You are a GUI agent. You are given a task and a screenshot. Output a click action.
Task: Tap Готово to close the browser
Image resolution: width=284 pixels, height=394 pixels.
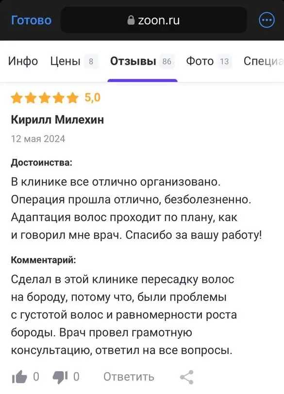pyautogui.click(x=31, y=20)
